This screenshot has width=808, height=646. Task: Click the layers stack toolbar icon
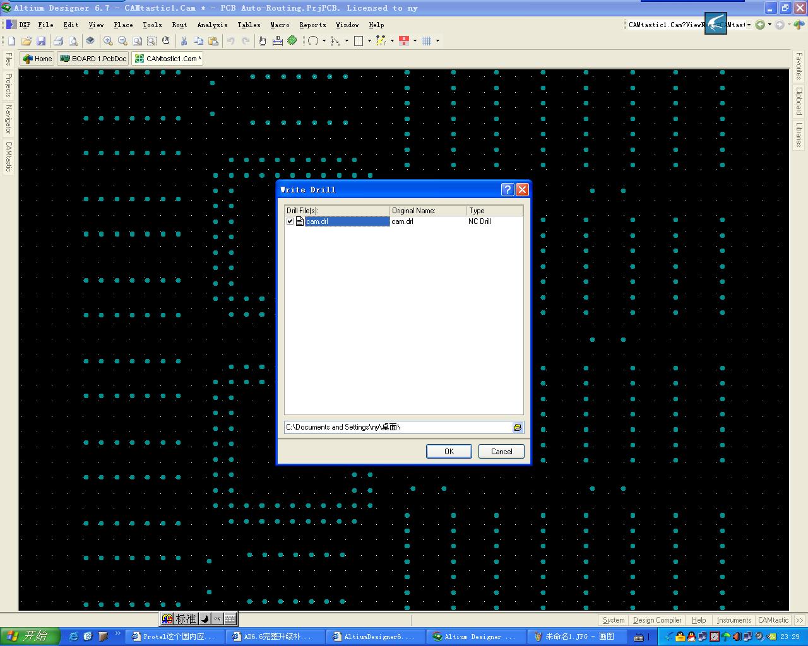click(x=90, y=41)
